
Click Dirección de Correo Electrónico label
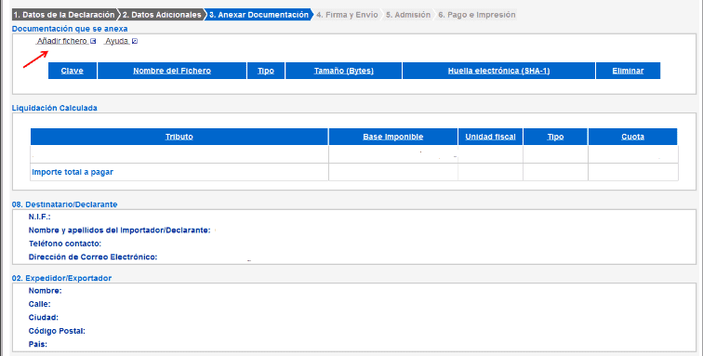93,257
